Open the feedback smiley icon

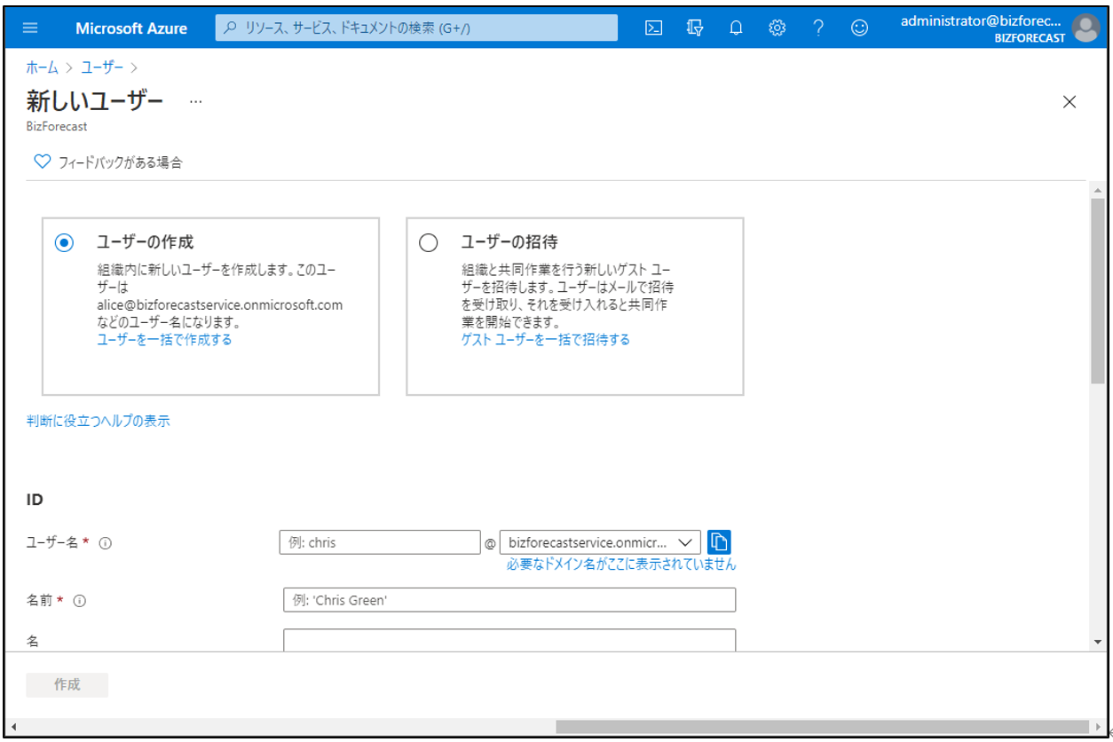coord(859,28)
